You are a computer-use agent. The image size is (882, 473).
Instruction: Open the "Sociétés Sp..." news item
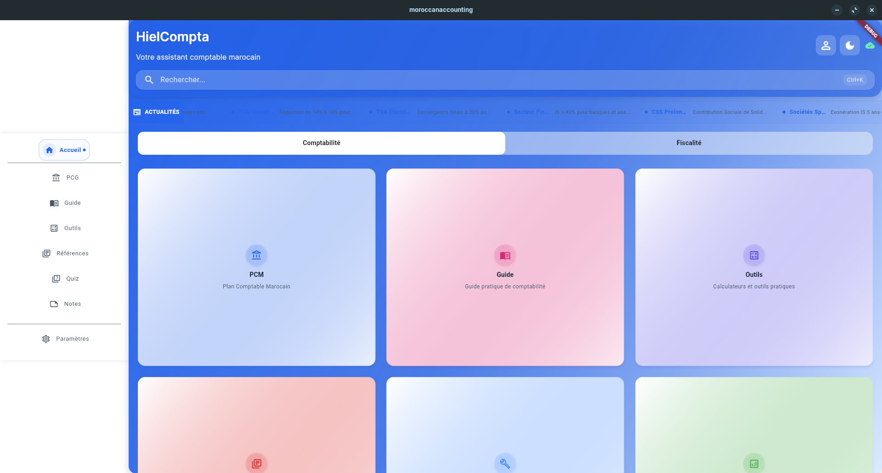pyautogui.click(x=831, y=112)
